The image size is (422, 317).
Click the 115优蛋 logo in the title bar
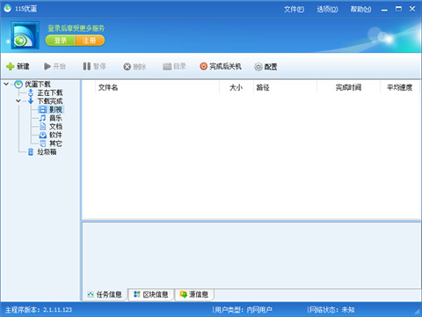click(x=7, y=9)
